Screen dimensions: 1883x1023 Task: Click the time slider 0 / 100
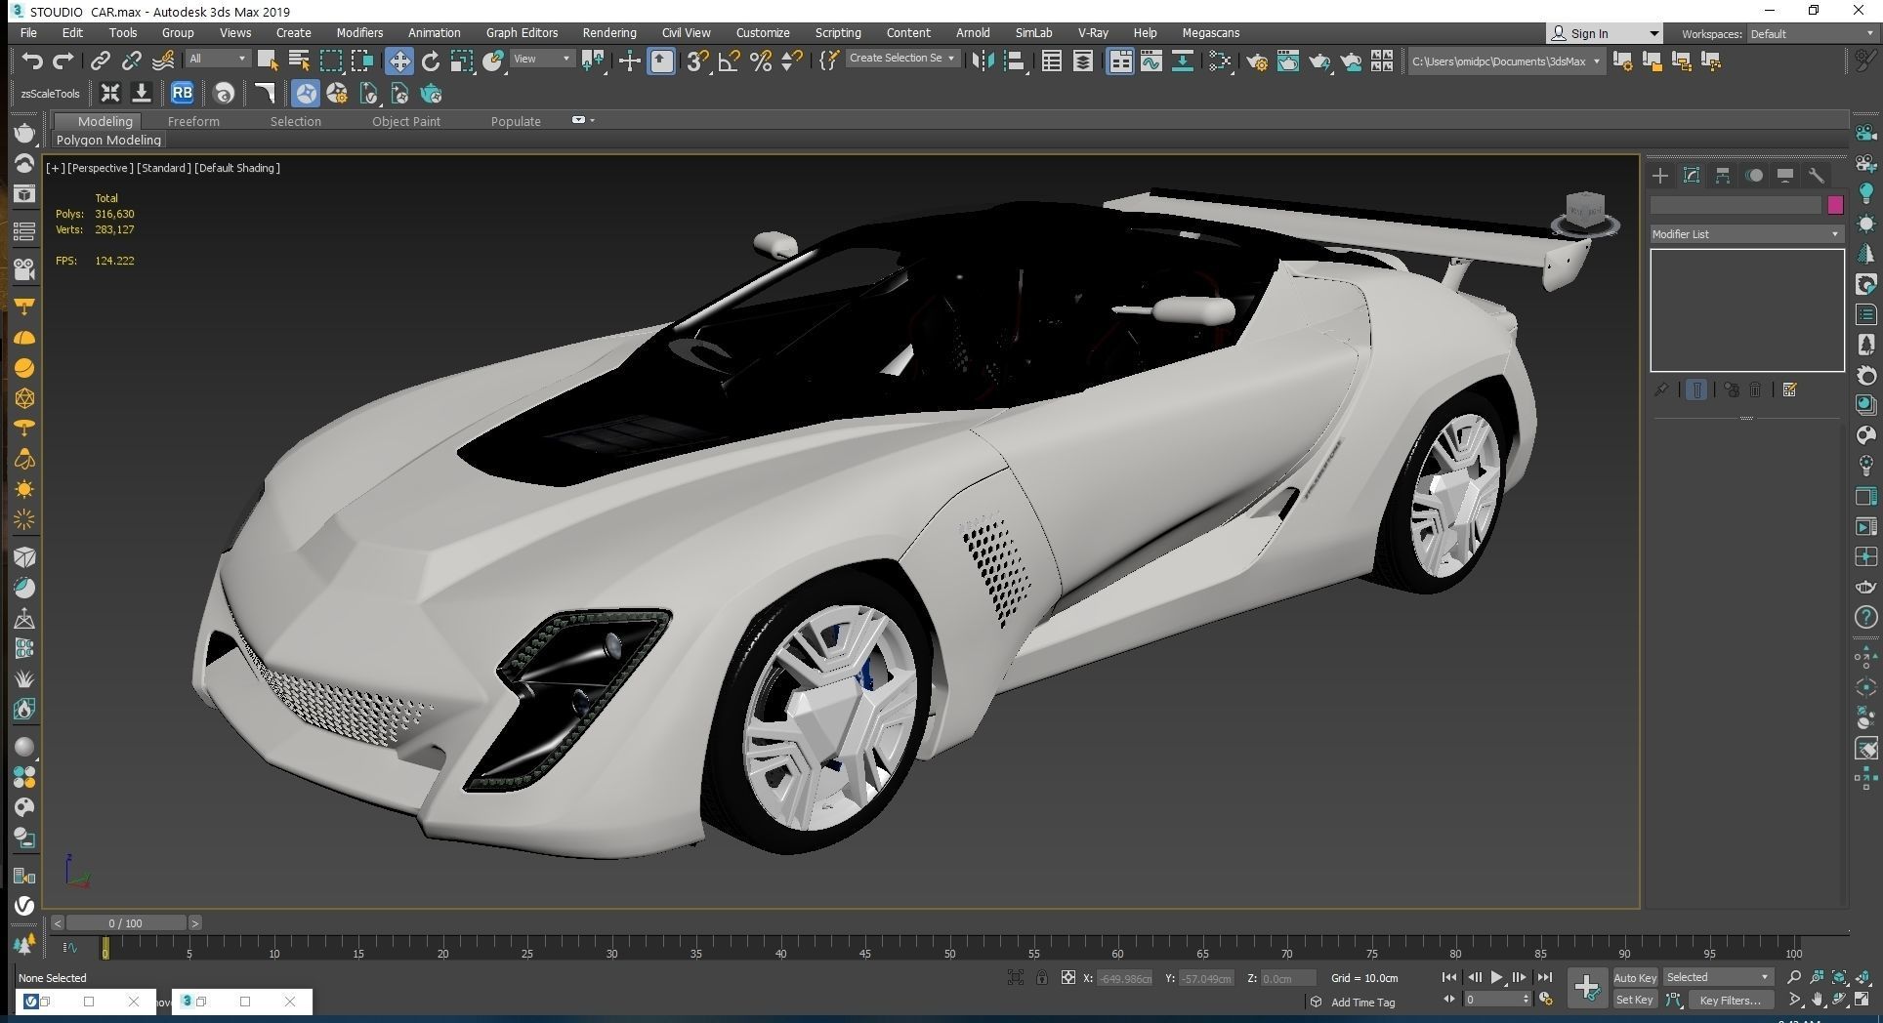click(126, 922)
